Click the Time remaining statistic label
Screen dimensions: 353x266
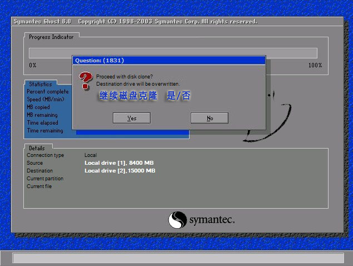pyautogui.click(x=45, y=130)
